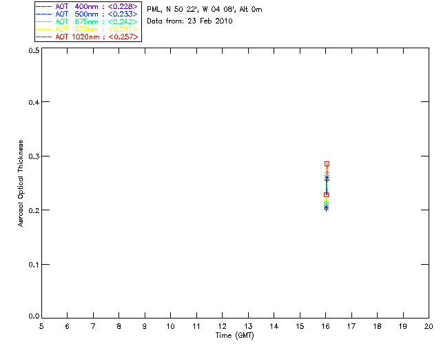Click the x-axis tick label 7

coord(93,327)
